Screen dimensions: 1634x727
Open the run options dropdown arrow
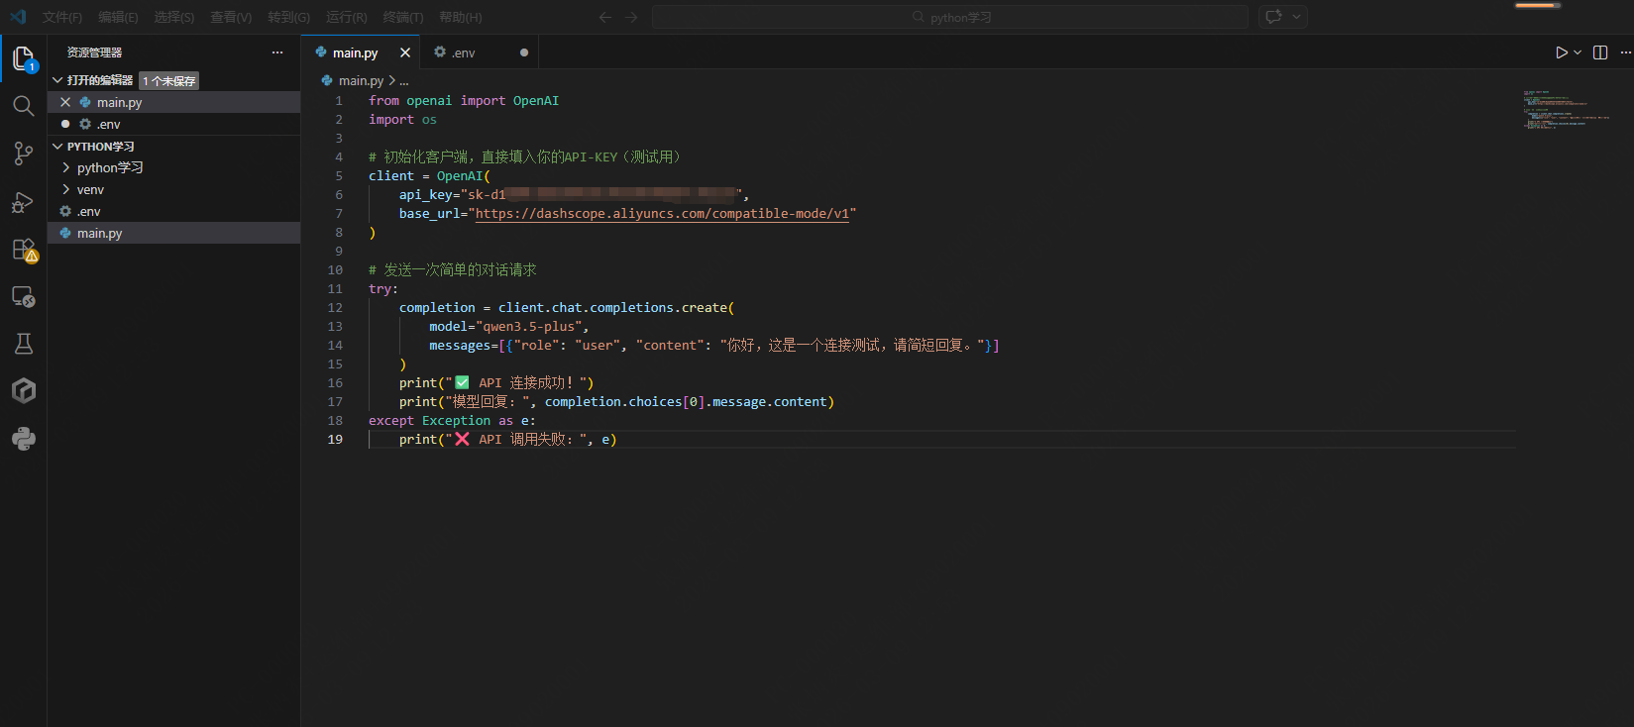pyautogui.click(x=1578, y=52)
